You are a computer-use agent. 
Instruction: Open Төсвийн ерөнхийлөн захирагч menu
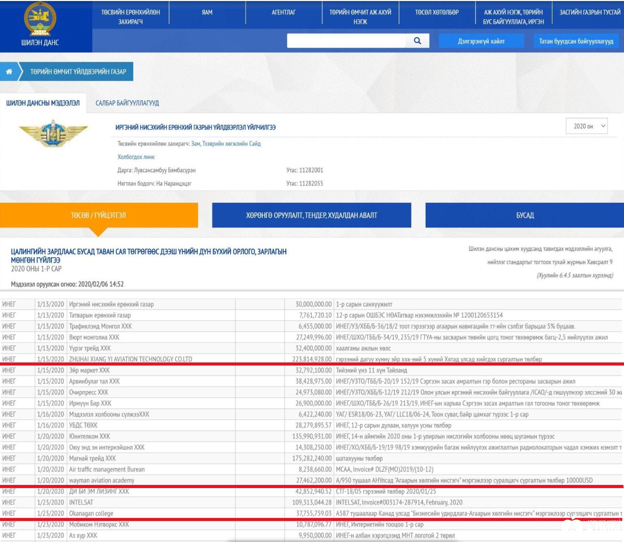pos(130,17)
